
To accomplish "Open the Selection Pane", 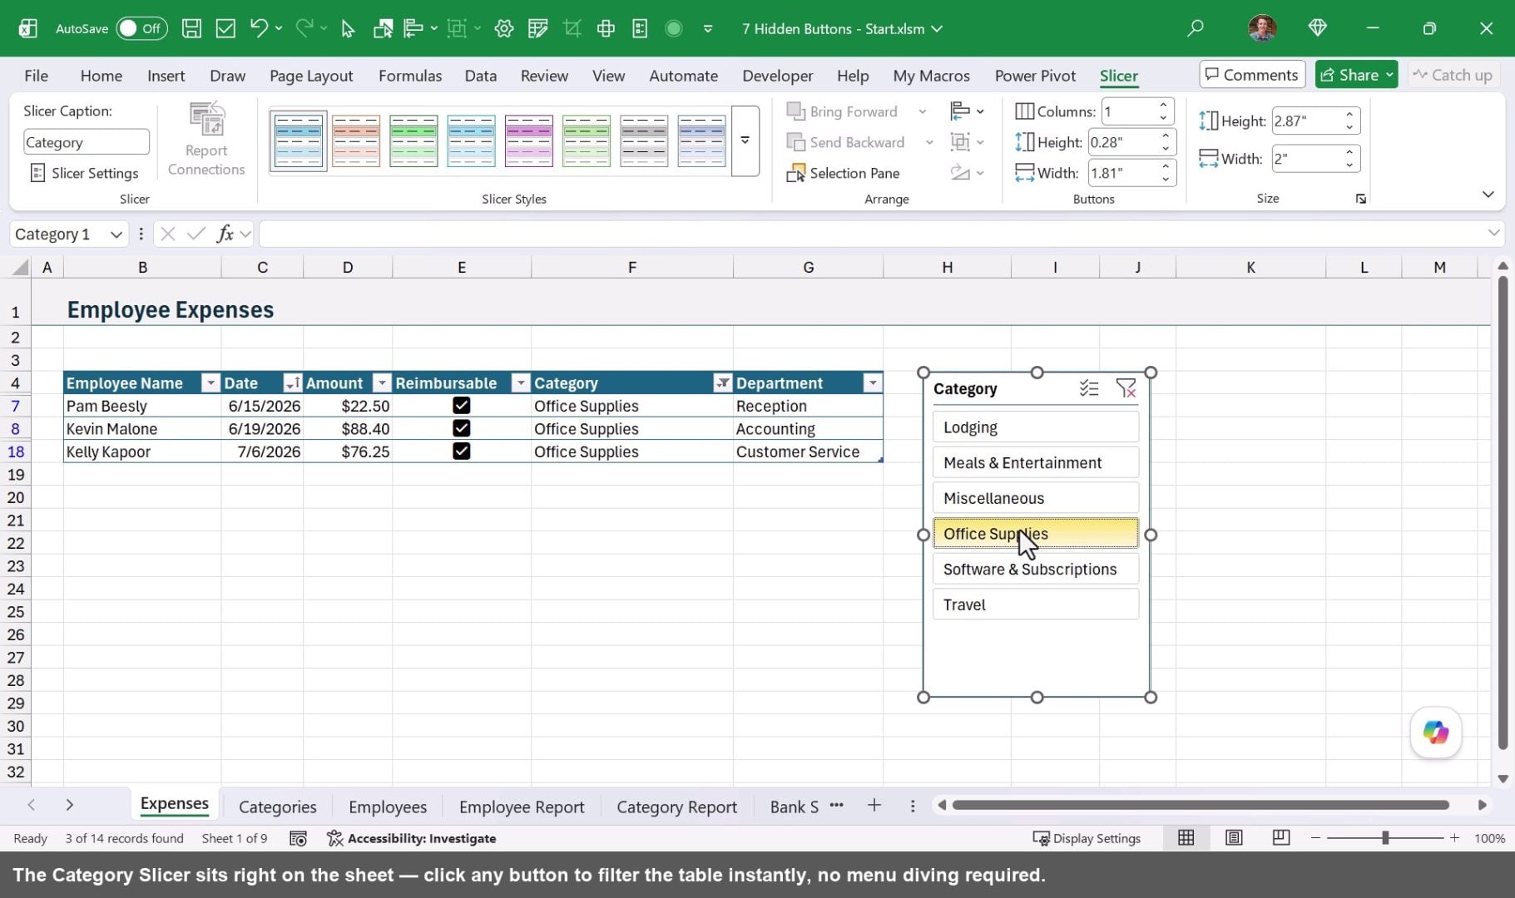I will tap(844, 173).
